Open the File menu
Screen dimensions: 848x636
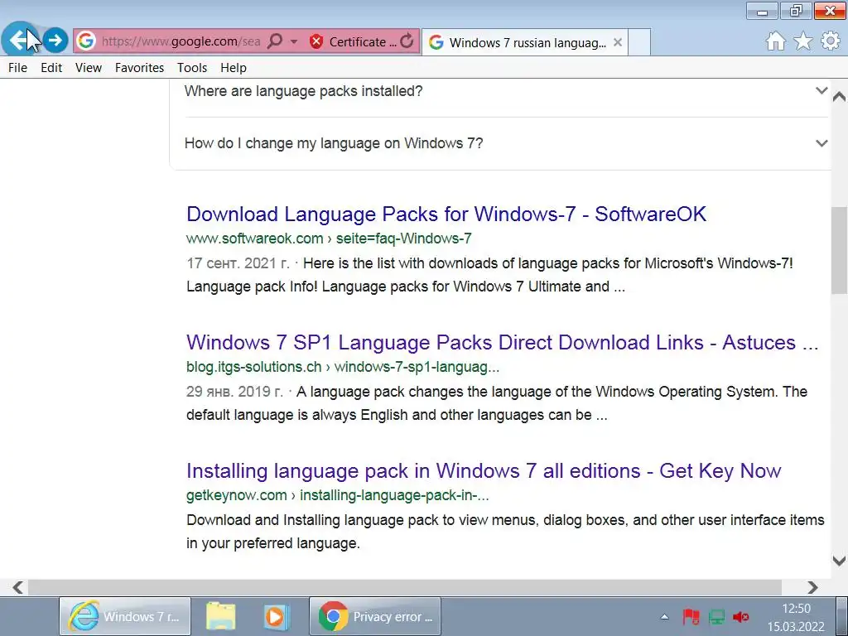[x=18, y=68]
